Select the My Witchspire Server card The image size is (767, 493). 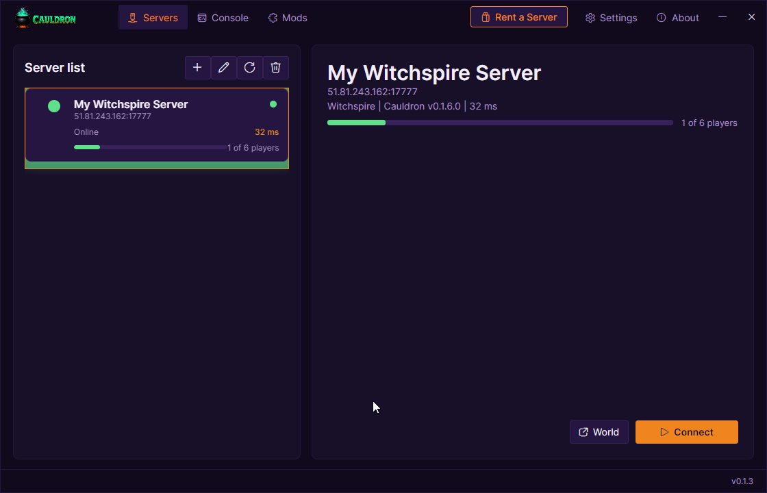(x=157, y=128)
